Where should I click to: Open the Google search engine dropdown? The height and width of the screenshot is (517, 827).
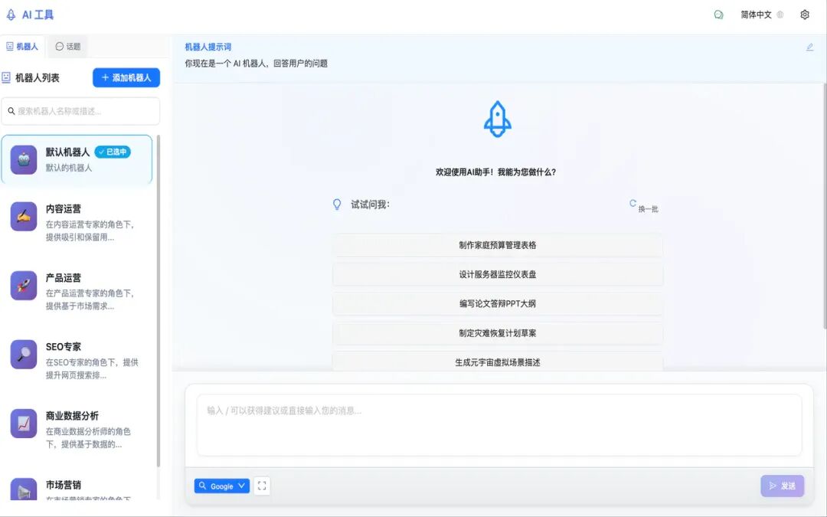click(221, 486)
